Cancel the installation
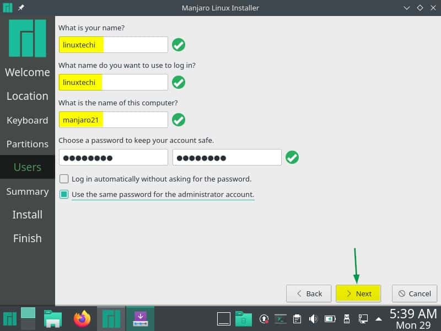 (x=415, y=293)
